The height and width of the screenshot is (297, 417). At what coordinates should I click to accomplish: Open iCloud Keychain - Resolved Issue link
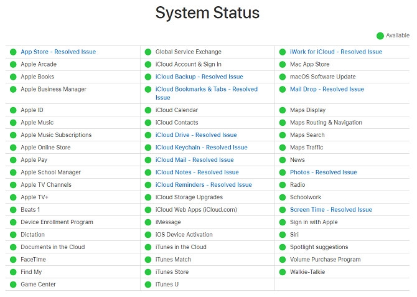click(x=201, y=148)
